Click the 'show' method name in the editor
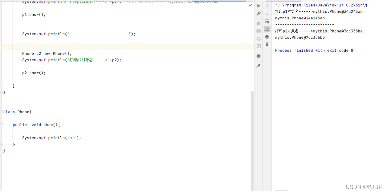387x192 pixels. coord(48,125)
